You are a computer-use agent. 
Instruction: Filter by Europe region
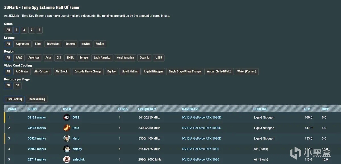[x=84, y=58]
